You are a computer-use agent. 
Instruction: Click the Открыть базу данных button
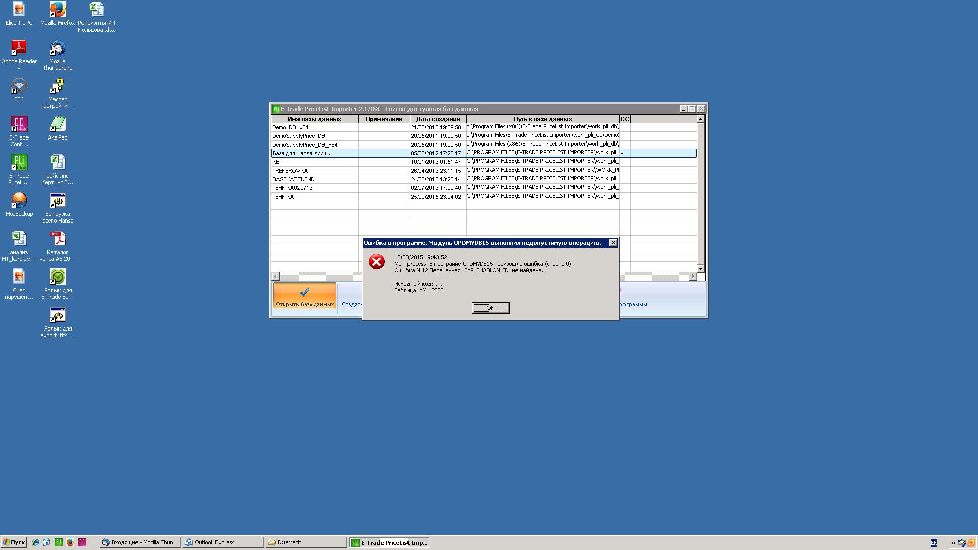coord(305,296)
